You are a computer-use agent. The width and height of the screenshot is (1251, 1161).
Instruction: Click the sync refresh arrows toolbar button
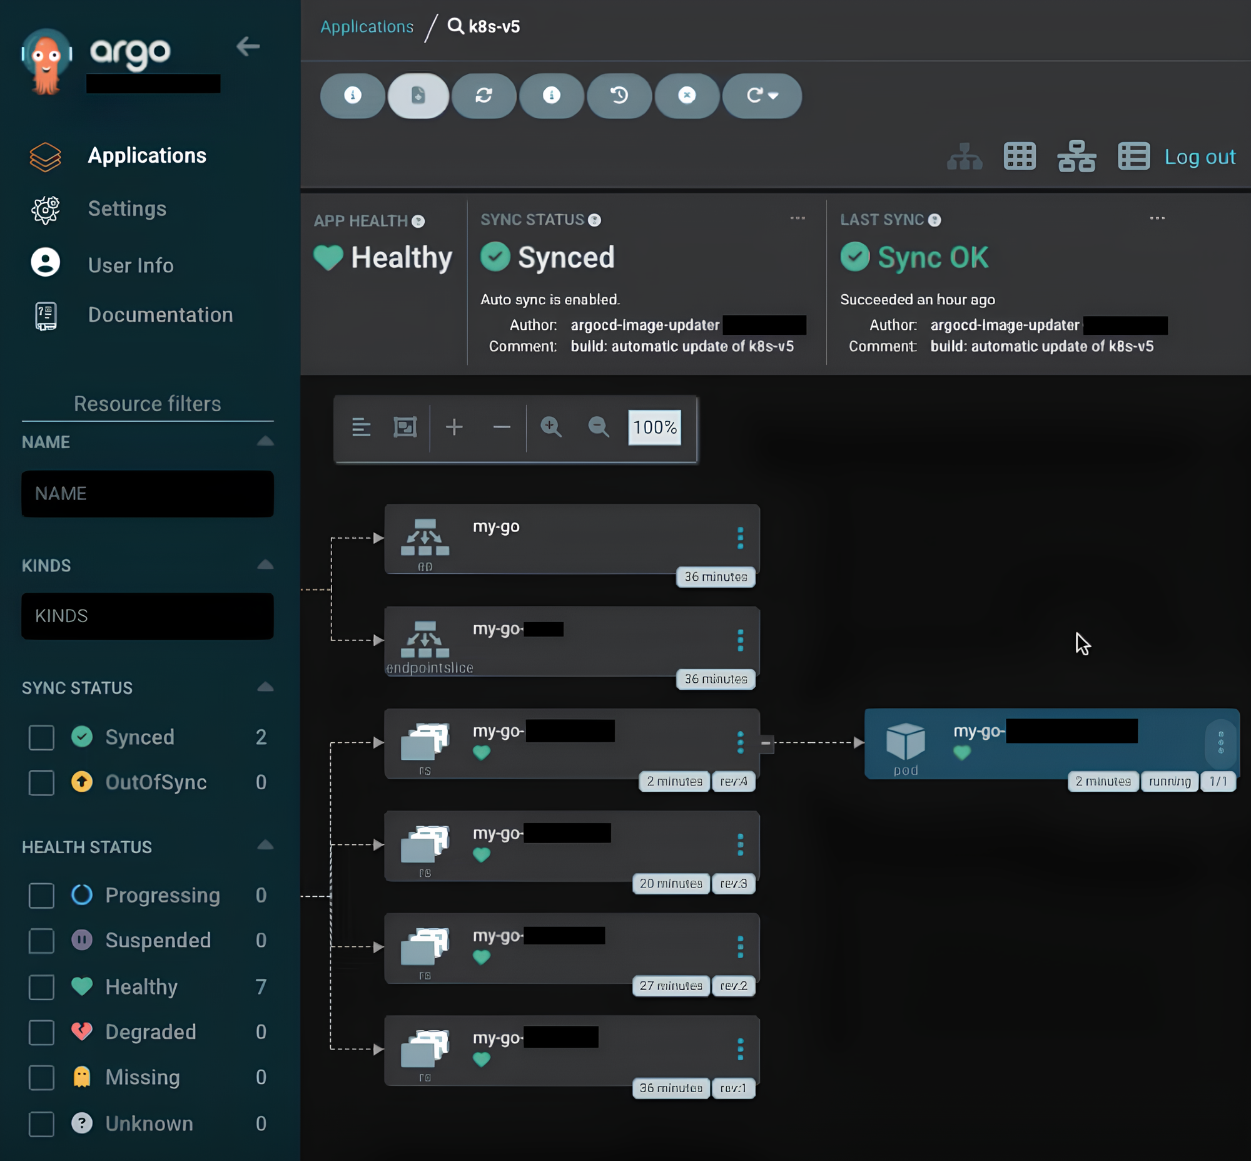point(484,96)
